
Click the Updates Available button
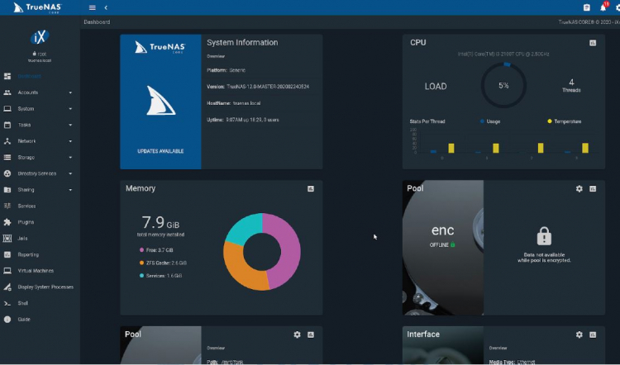click(x=160, y=151)
